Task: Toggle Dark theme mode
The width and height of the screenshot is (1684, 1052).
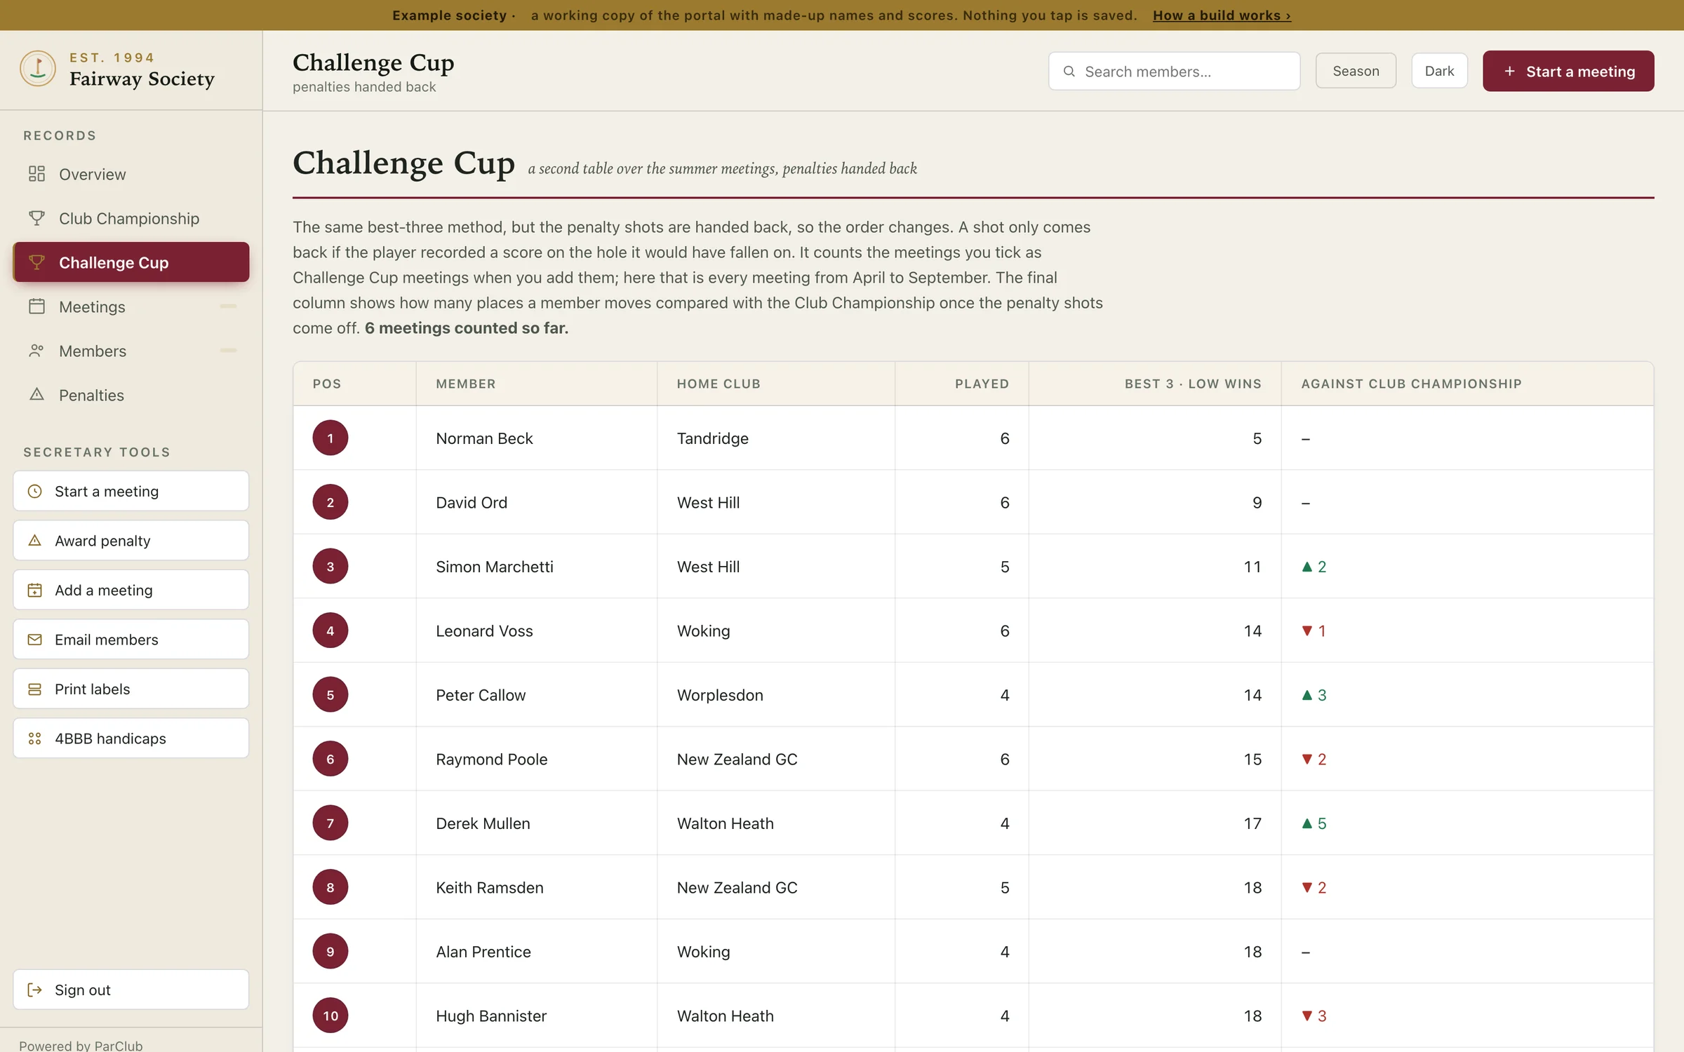Action: tap(1439, 71)
